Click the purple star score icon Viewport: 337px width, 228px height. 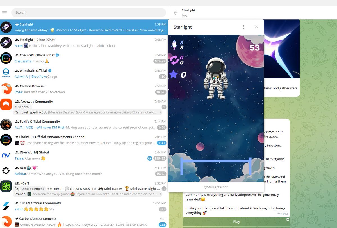(174, 75)
